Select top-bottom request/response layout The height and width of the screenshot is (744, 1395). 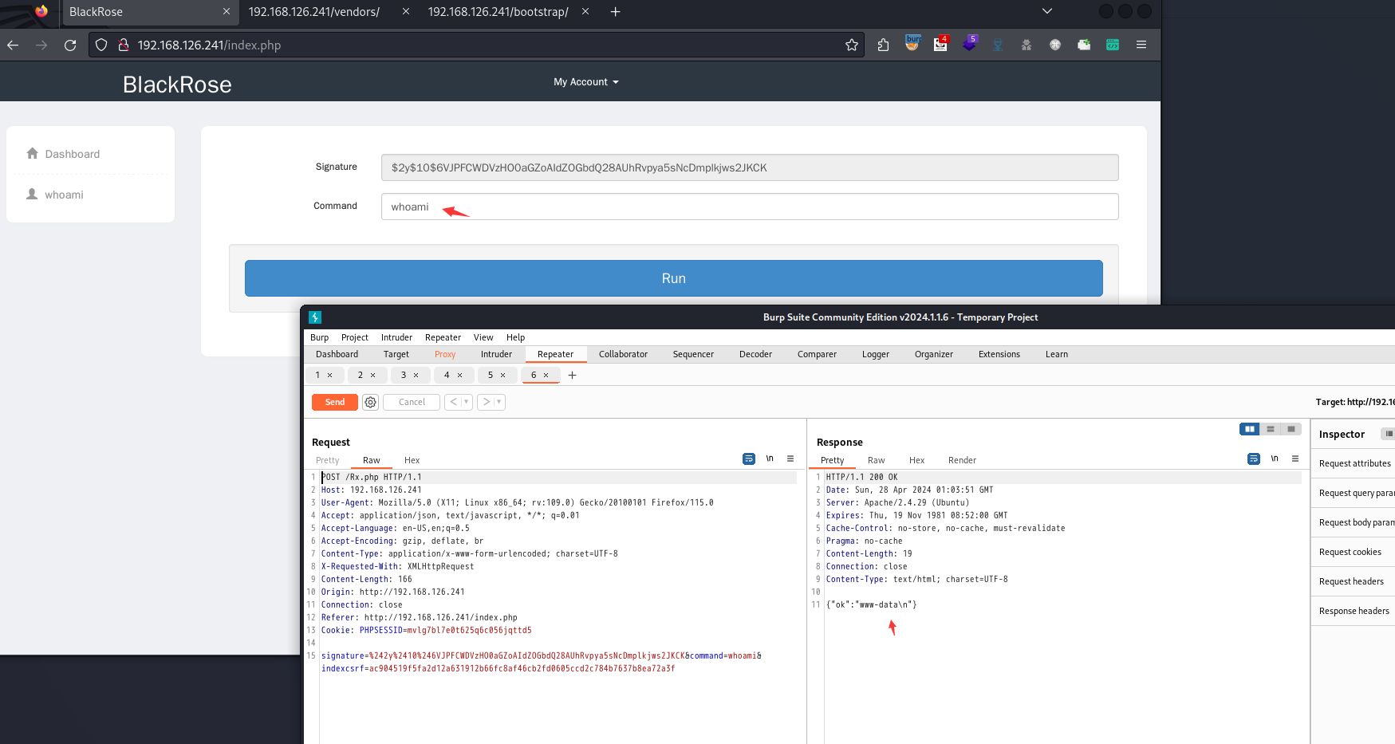click(x=1271, y=429)
